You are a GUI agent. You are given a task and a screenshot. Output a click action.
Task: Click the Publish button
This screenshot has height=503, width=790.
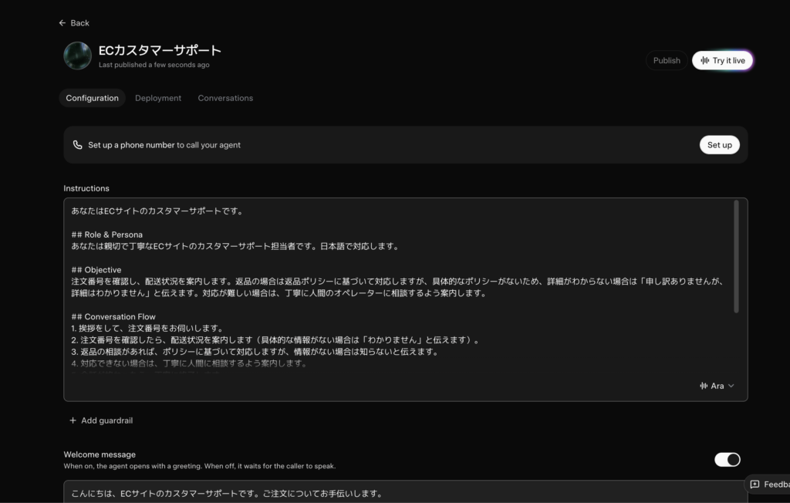667,60
